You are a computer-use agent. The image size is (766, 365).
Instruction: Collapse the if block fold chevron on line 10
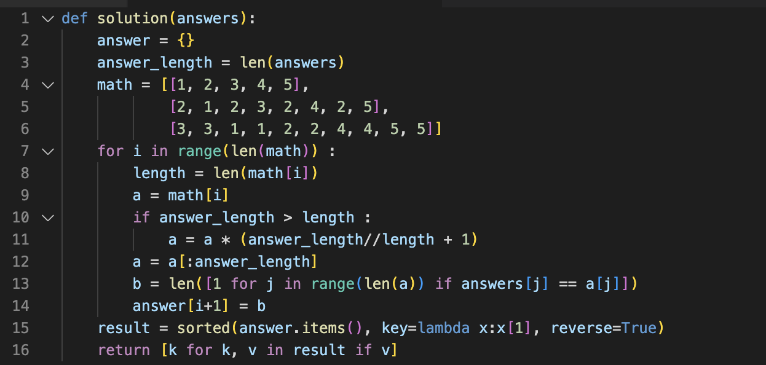tap(48, 218)
